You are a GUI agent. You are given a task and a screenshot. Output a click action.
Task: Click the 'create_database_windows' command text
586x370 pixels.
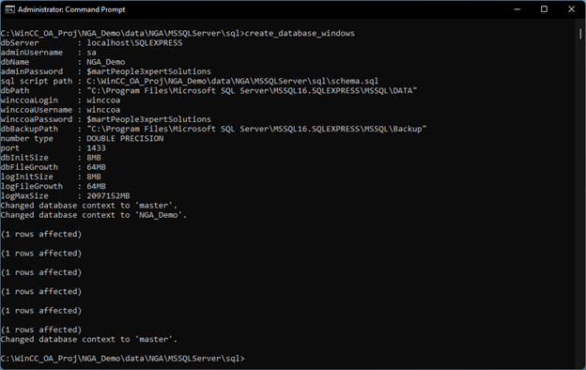[x=300, y=33]
